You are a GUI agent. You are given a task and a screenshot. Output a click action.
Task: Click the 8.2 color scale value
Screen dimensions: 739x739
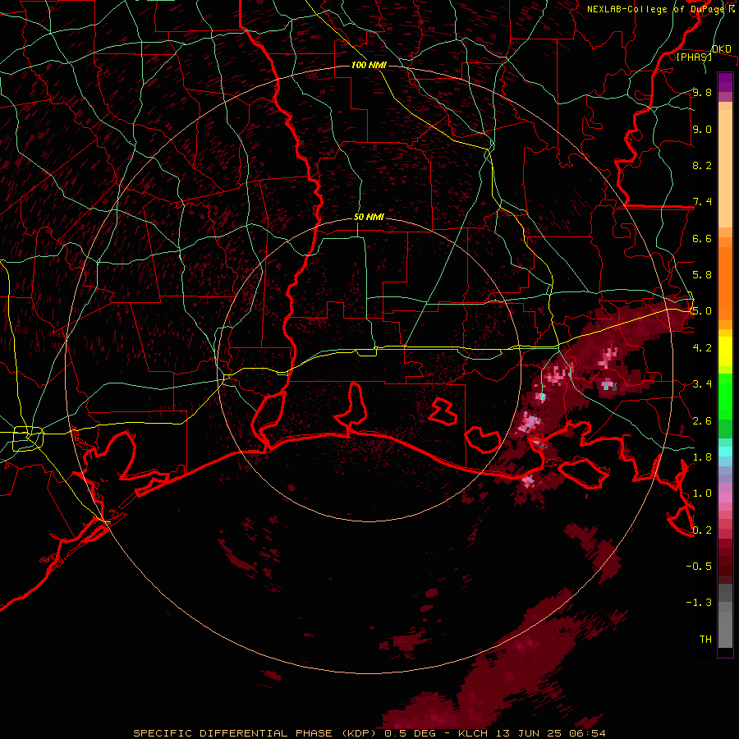(702, 165)
